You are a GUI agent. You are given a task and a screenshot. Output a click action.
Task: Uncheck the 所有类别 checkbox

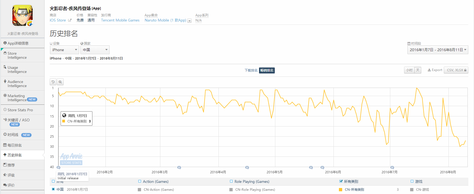tap(341, 181)
